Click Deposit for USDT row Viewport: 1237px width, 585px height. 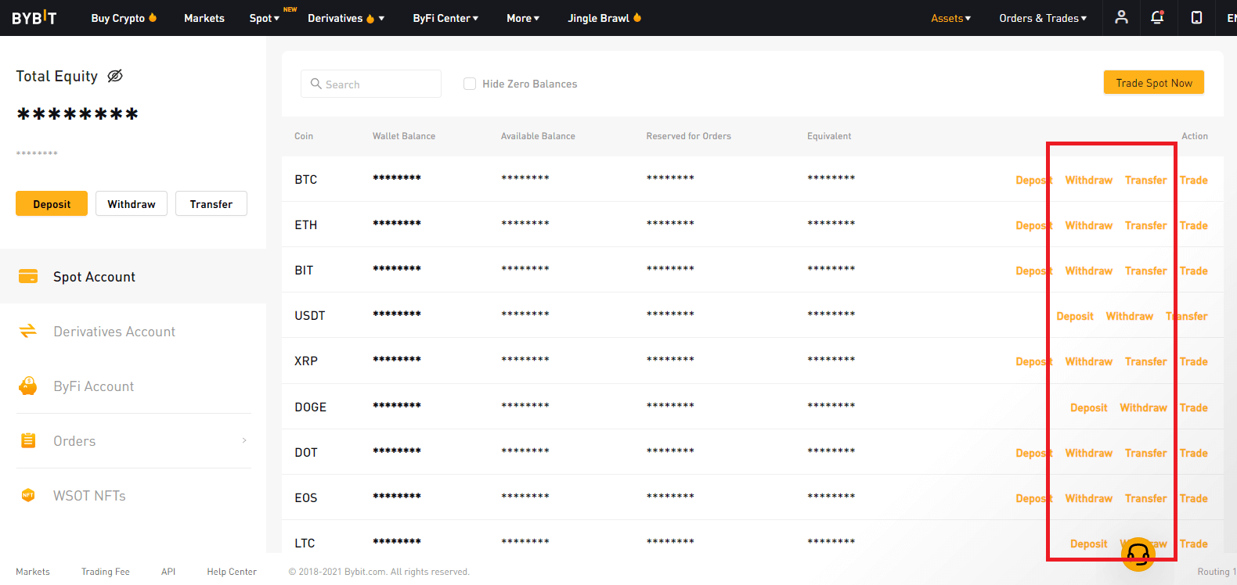1075,316
